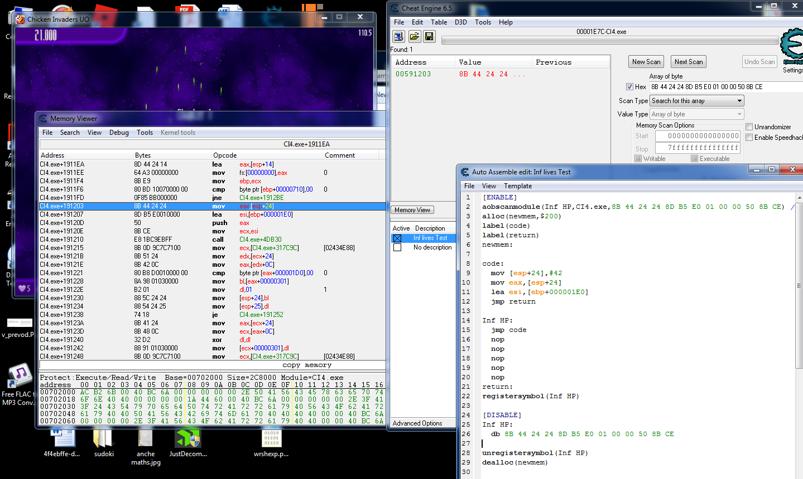The height and width of the screenshot is (479, 803).
Task: Click the scan progress bar
Action: tap(610, 40)
